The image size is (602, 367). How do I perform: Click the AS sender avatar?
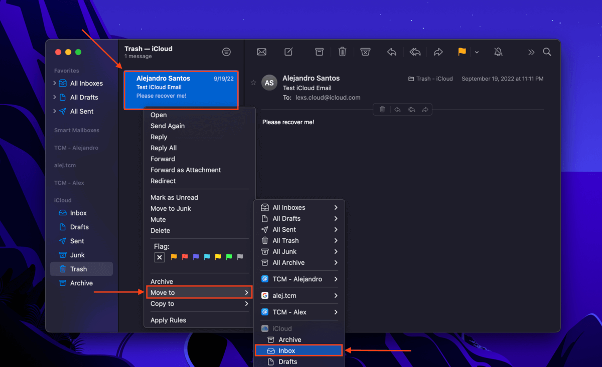[269, 83]
